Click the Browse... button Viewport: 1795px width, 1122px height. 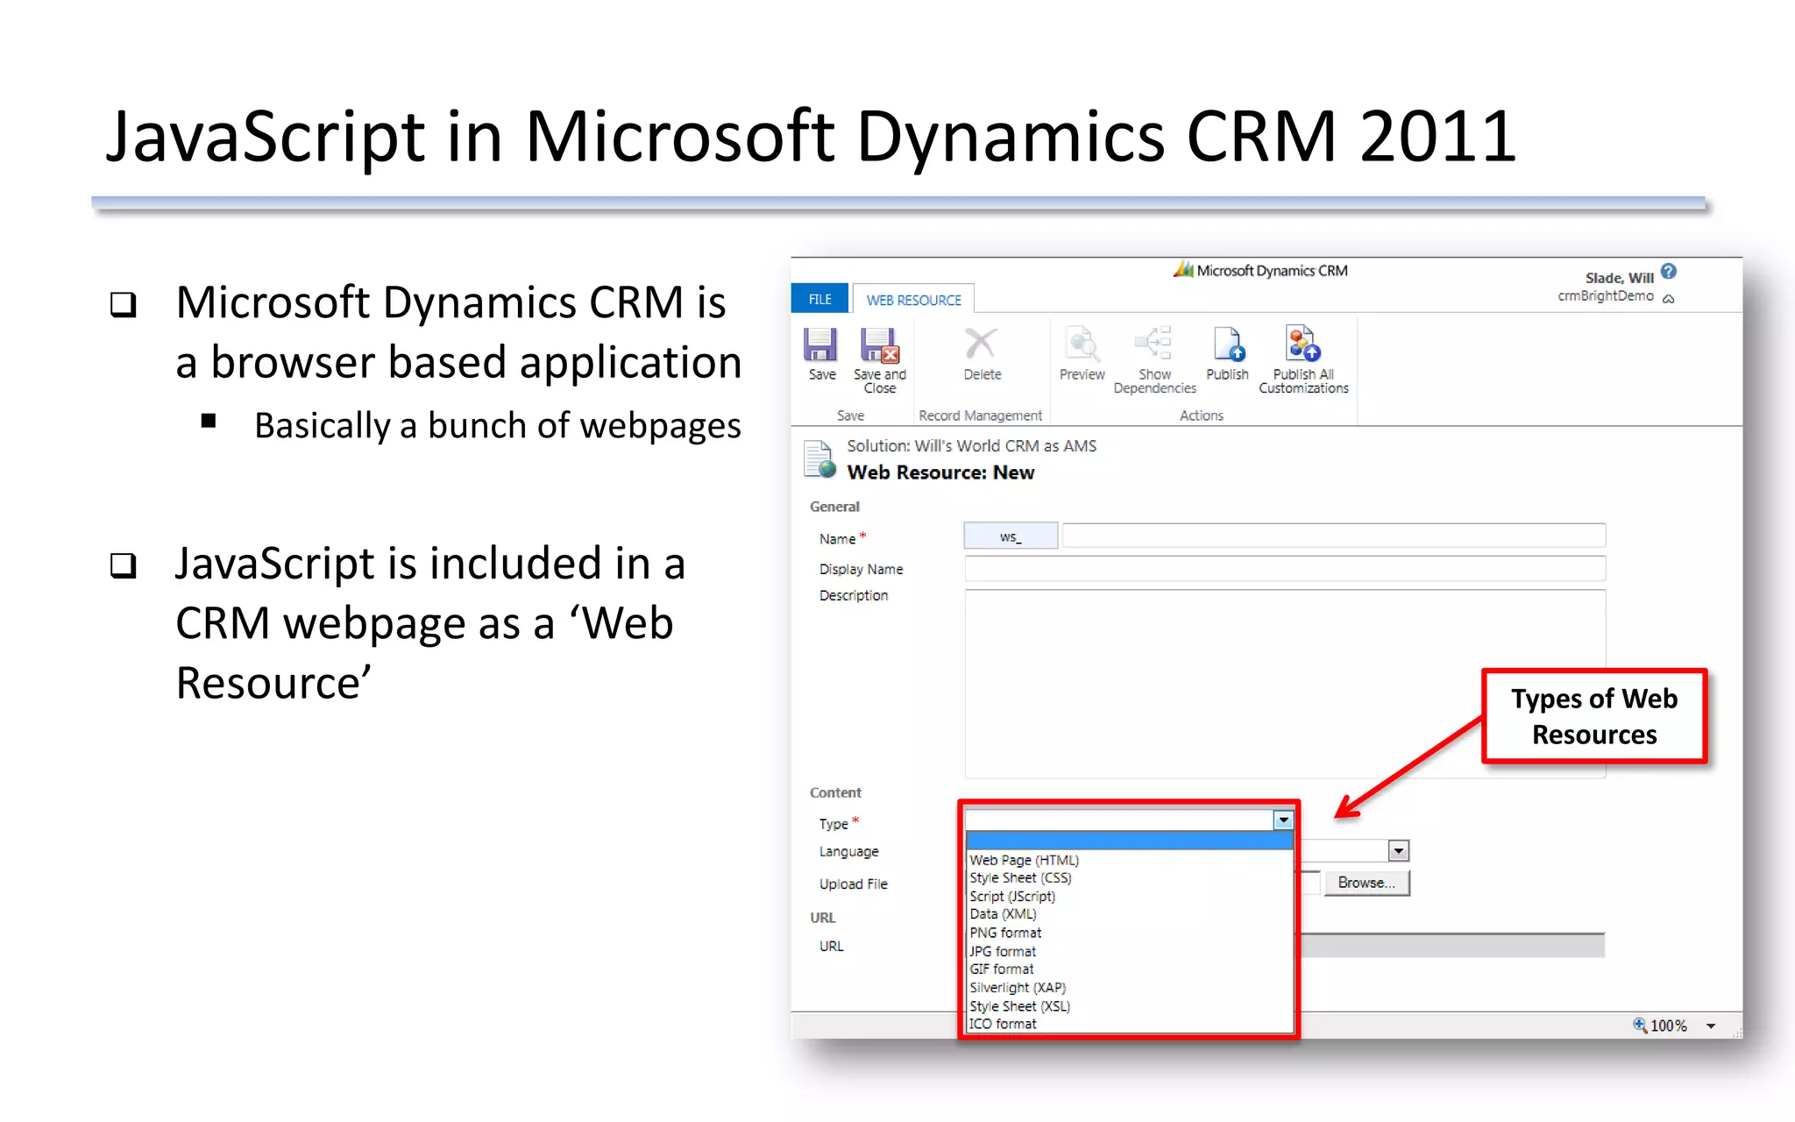[x=1366, y=883]
